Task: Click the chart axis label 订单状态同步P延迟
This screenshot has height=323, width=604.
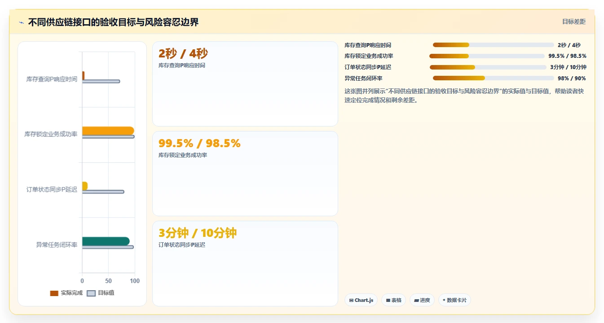Action: coord(52,190)
